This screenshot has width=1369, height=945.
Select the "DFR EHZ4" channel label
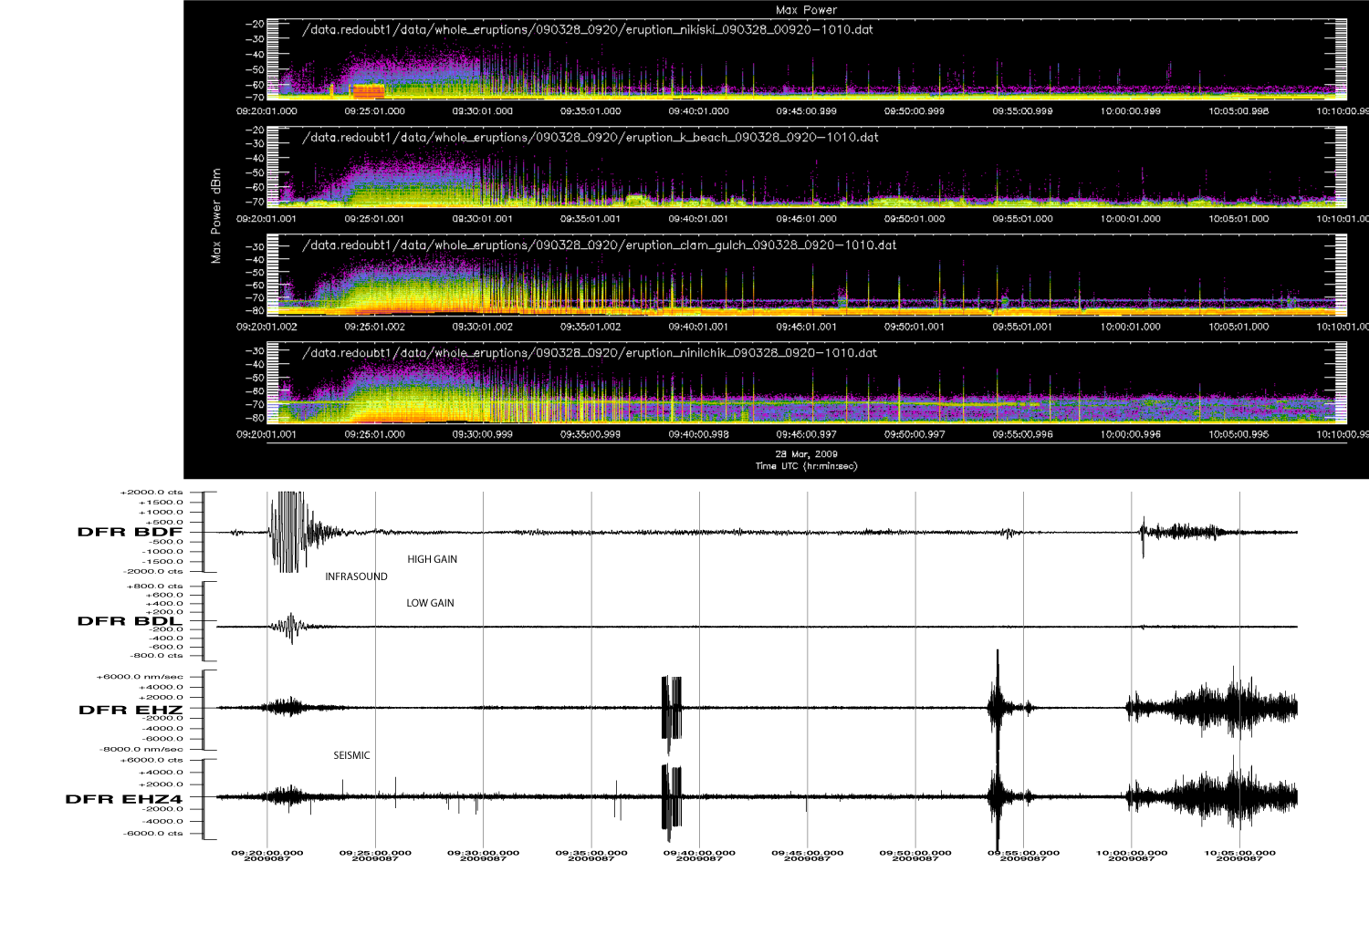tap(124, 799)
